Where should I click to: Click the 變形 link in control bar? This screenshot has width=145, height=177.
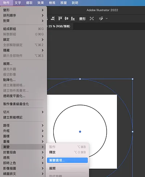[x=82, y=19]
